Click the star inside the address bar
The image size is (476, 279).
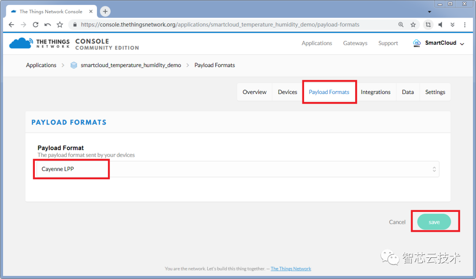413,25
